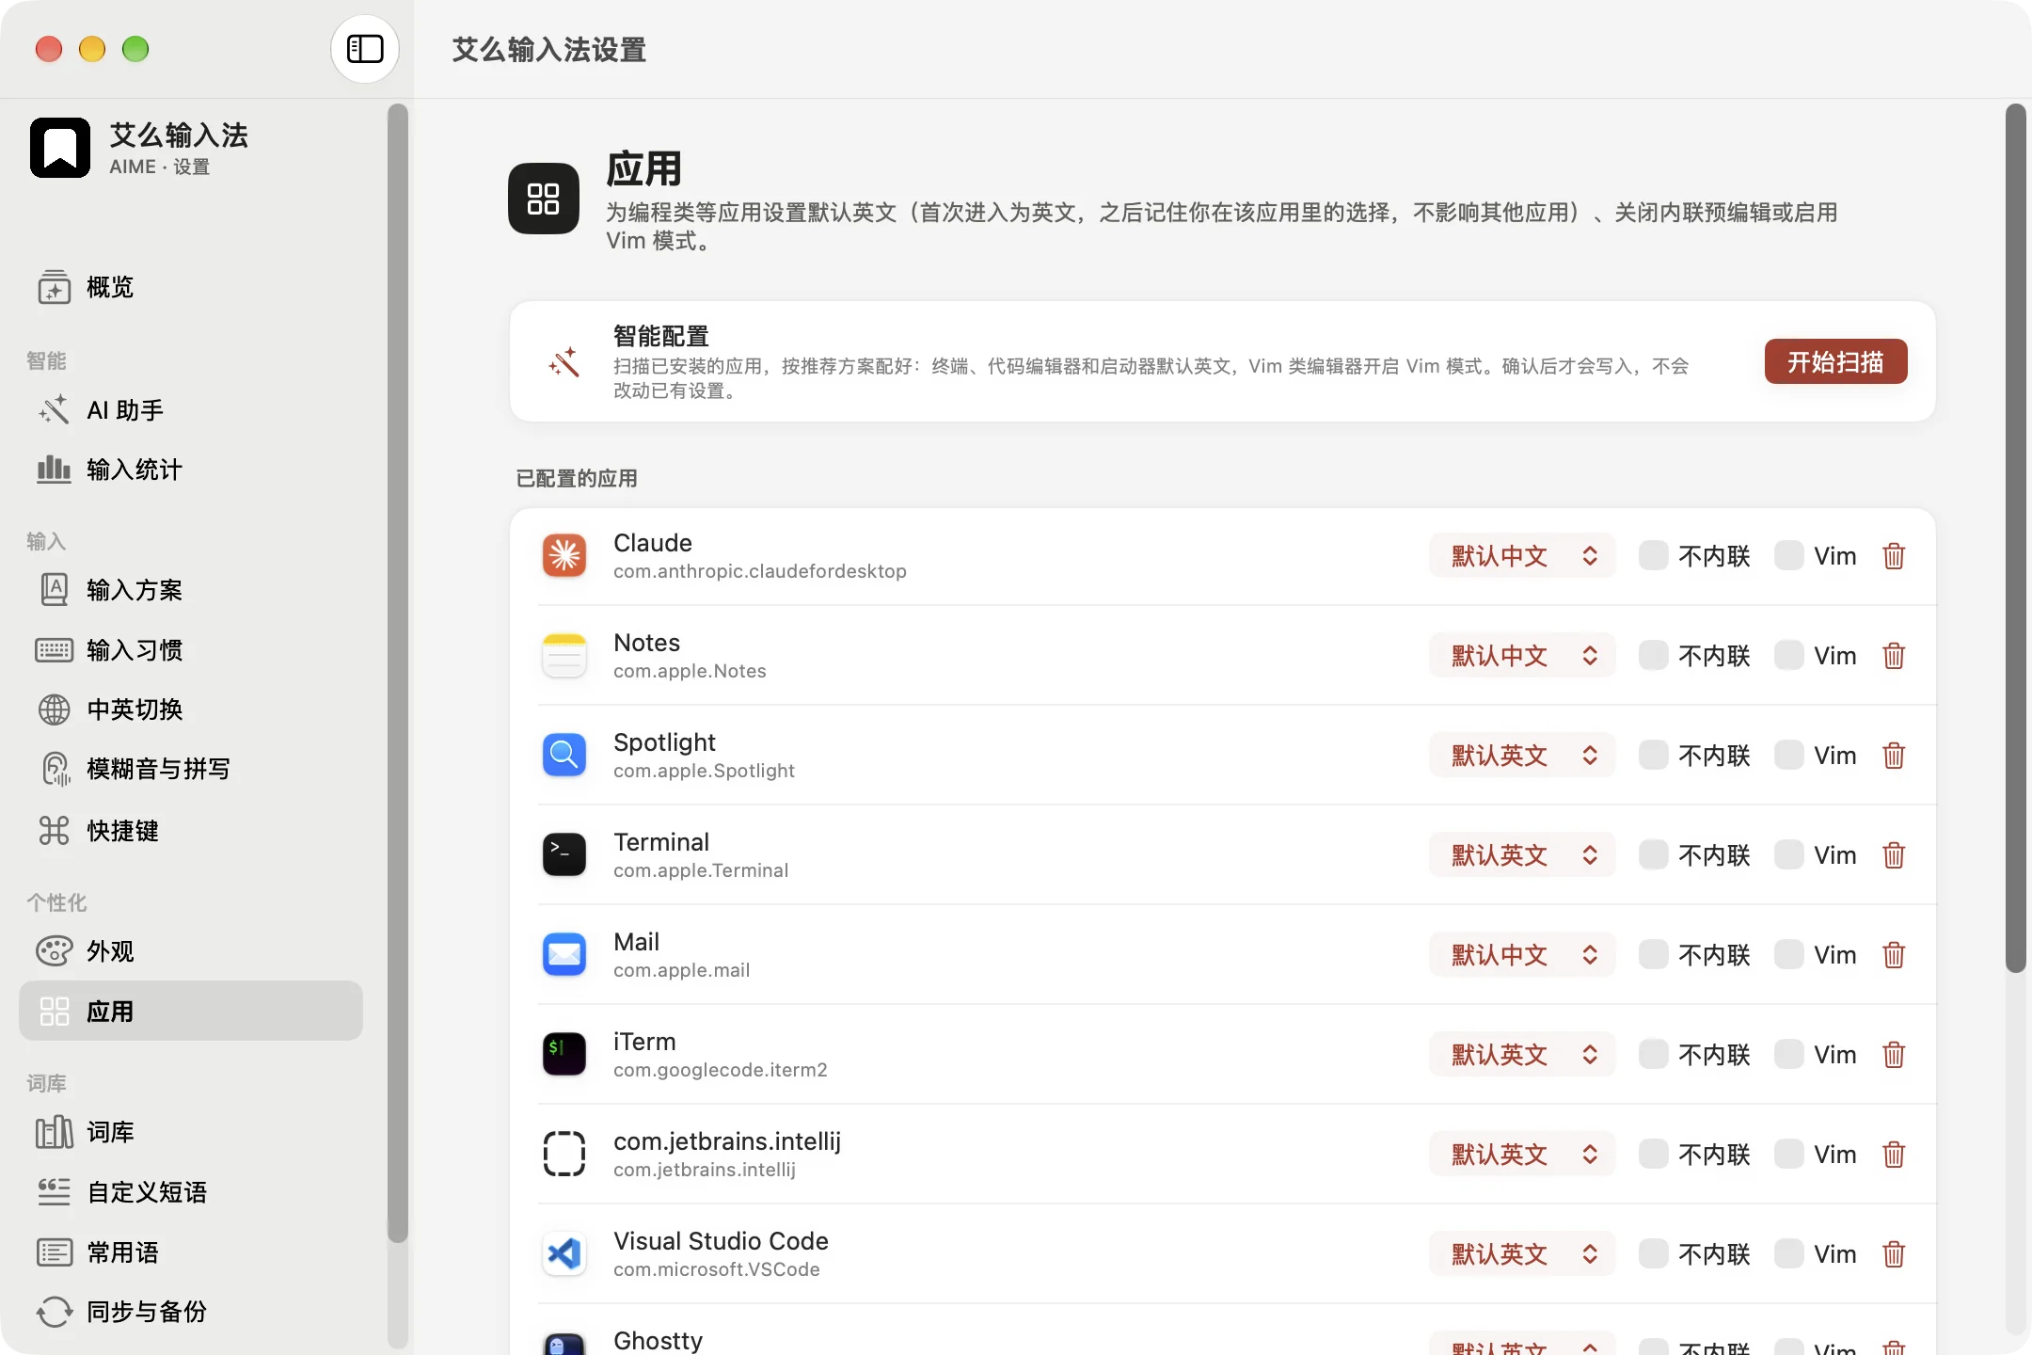Click the sidebar vertical scrollbar
The height and width of the screenshot is (1355, 2032).
coord(398,673)
